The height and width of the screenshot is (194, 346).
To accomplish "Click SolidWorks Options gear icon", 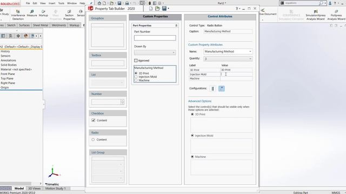I will pos(159,3).
